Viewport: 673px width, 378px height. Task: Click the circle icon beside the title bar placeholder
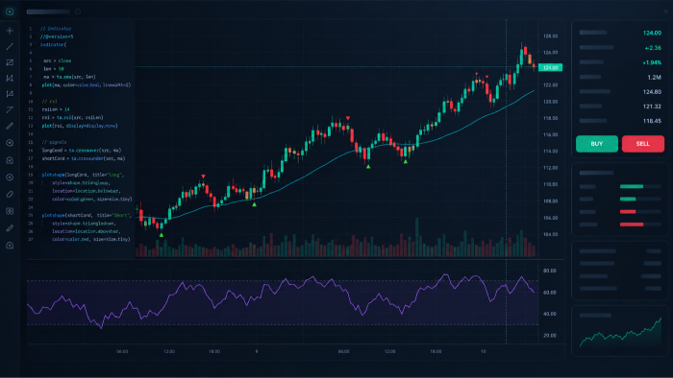78,12
